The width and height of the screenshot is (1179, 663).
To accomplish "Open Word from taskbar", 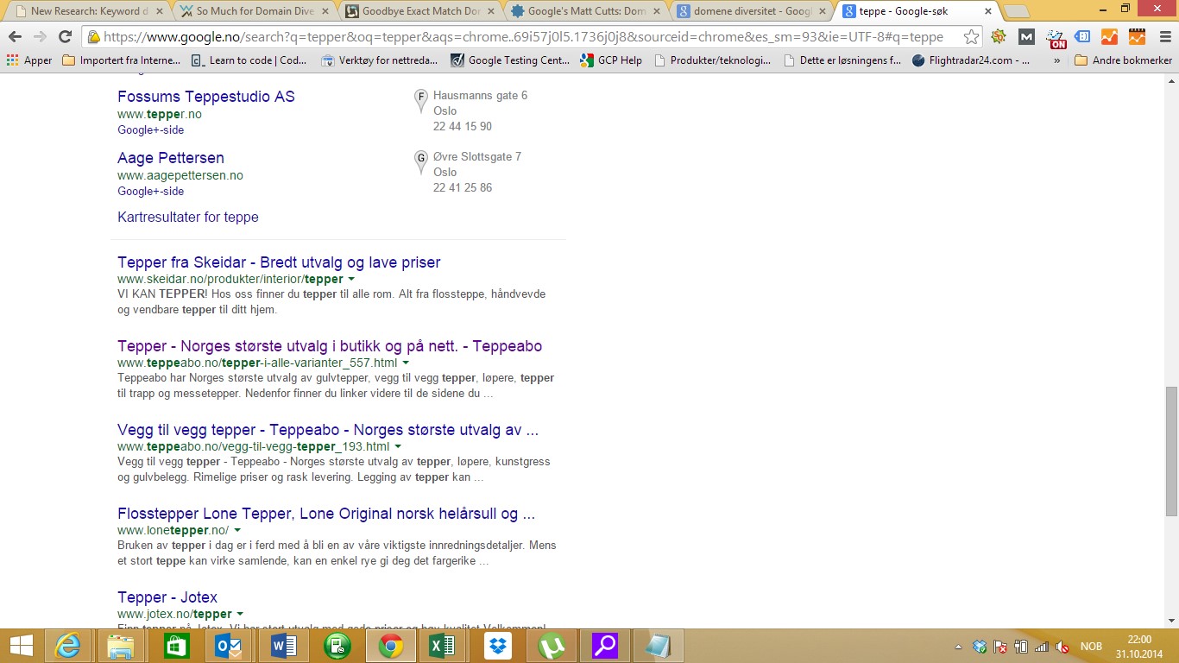I will [x=282, y=646].
